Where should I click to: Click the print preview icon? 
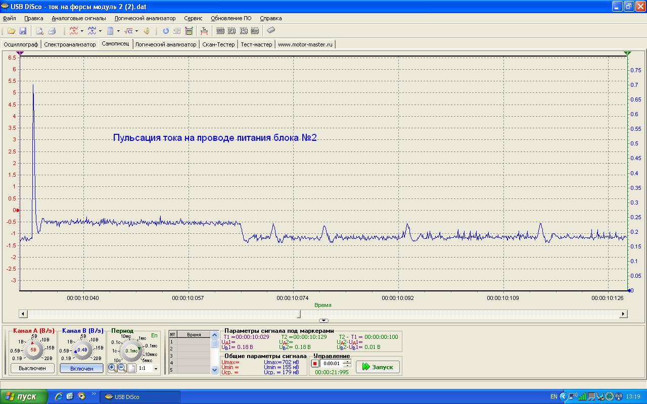[x=39, y=31]
